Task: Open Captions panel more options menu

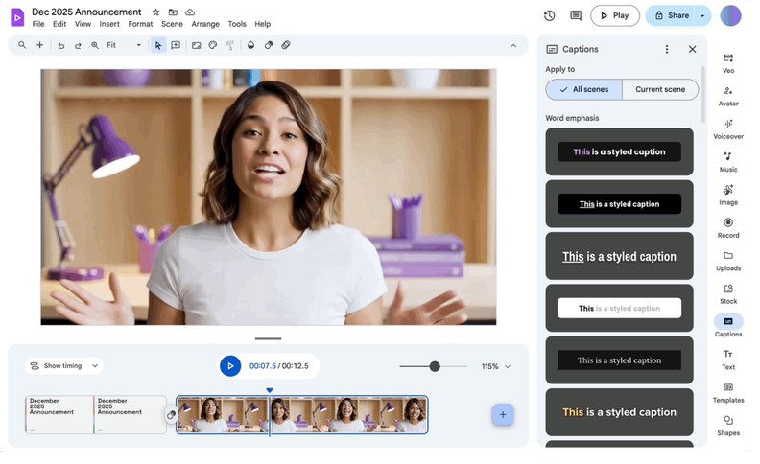Action: 667,49
